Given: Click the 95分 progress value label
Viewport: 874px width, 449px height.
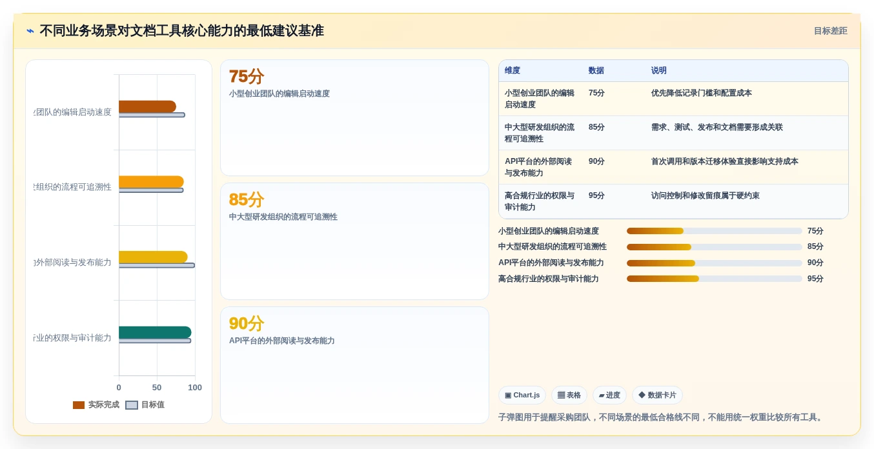Looking at the screenshot, I should pos(815,279).
